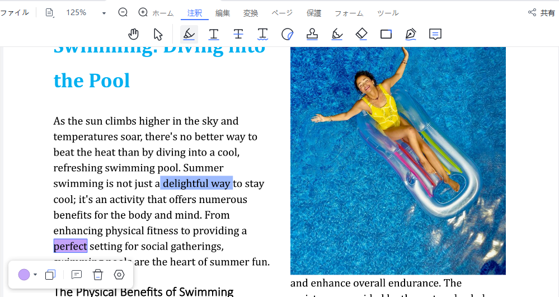The width and height of the screenshot is (559, 297).
Task: Open the ファイル menu
Action: coord(15,12)
